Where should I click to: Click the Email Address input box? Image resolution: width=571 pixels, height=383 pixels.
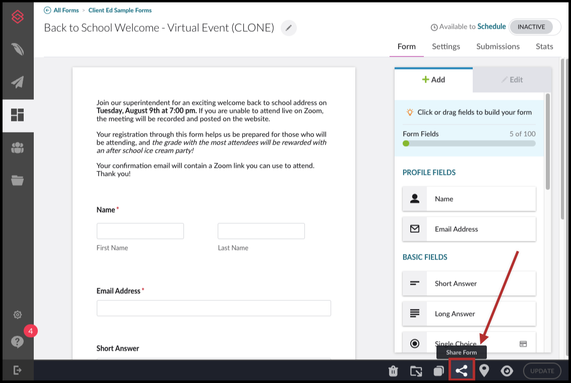(214, 308)
